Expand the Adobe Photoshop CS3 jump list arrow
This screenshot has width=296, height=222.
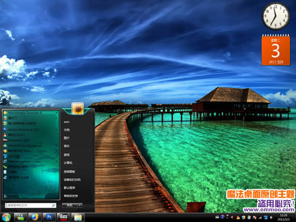pyautogui.click(x=56, y=130)
